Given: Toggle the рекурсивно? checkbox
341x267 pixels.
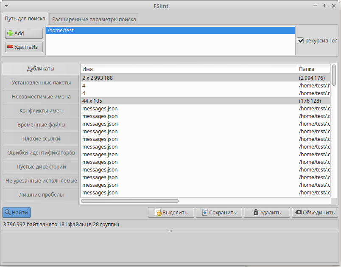Looking at the screenshot, I should (x=301, y=41).
